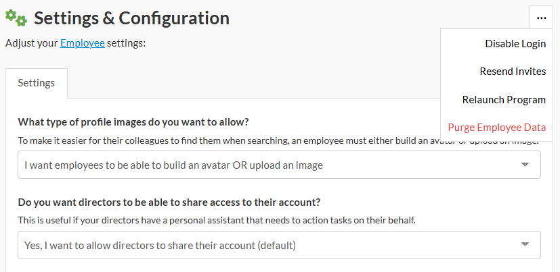The height and width of the screenshot is (272, 560).
Task: Click the profile images question label
Action: pyautogui.click(x=133, y=122)
